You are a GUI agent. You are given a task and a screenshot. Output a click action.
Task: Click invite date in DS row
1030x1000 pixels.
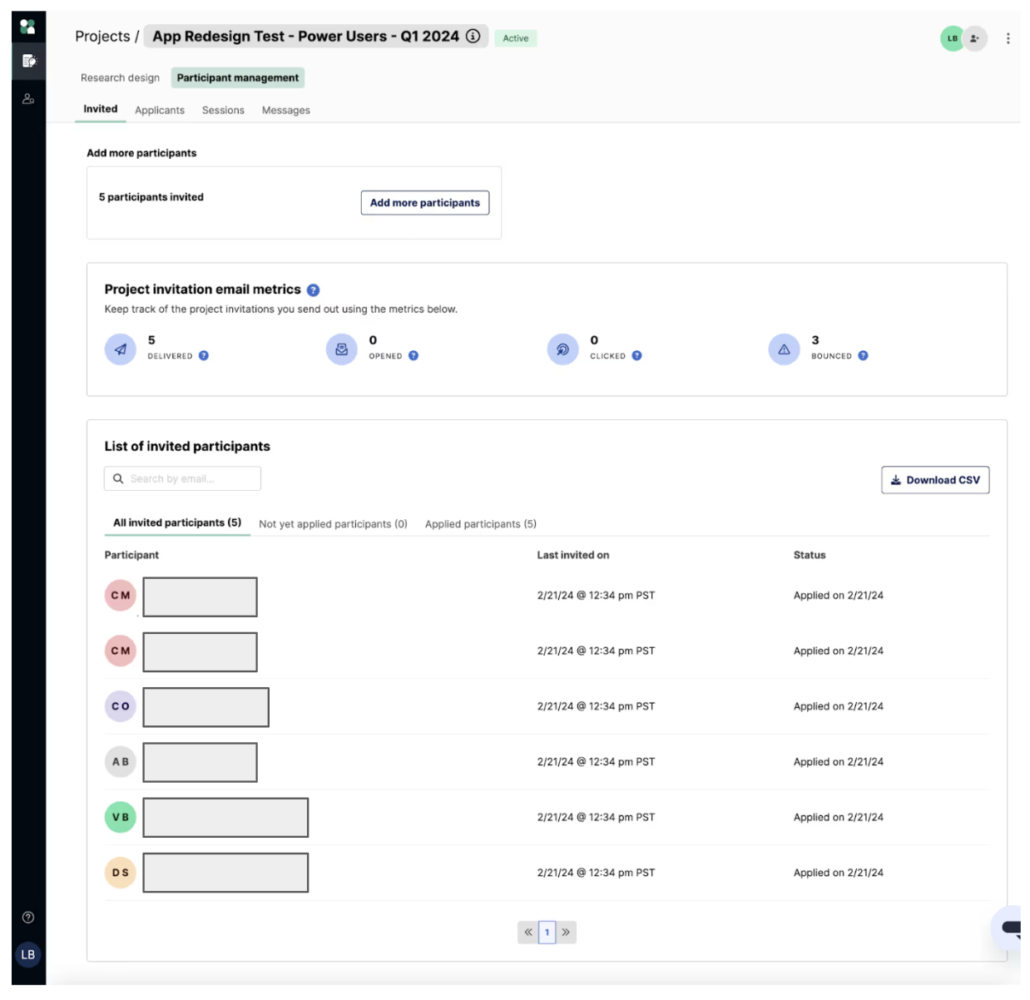tap(596, 873)
